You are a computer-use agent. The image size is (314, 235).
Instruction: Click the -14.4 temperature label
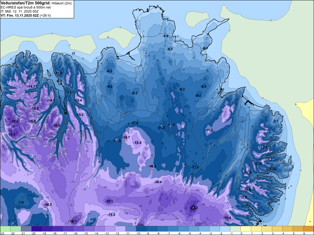pyautogui.click(x=158, y=182)
